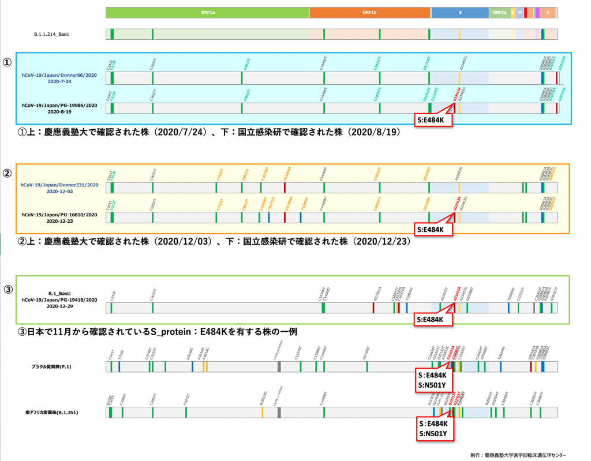Viewport: 591px width, 461px height.
Task: Click the circled number 3 panel marker
Action: [8, 289]
